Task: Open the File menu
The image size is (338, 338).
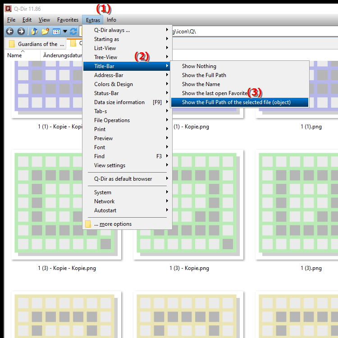Action: tap(11, 20)
